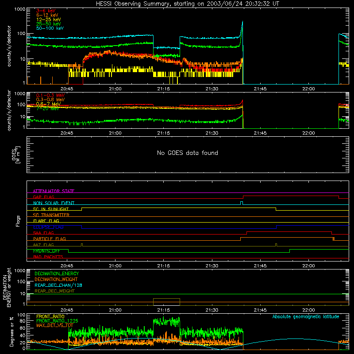This screenshot has width=354, height=354.
Task: Select the 12-25 keV legend label
Action: click(48, 19)
